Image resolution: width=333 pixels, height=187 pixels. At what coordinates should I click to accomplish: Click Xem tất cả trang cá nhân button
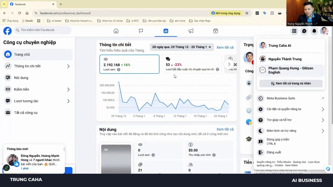(x=291, y=83)
